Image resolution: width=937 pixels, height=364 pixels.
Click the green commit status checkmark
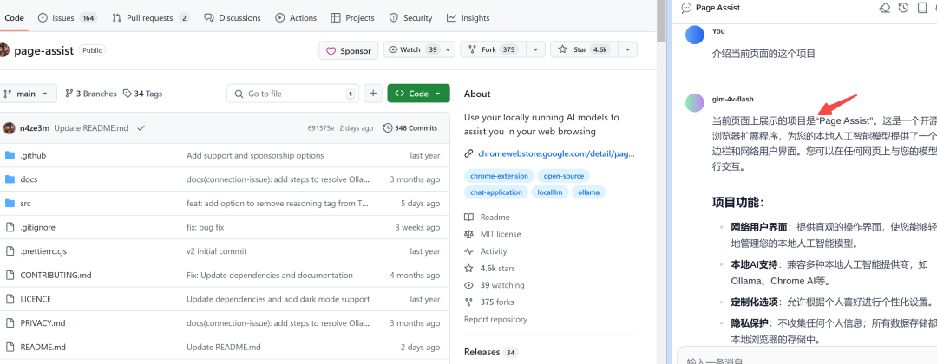141,128
